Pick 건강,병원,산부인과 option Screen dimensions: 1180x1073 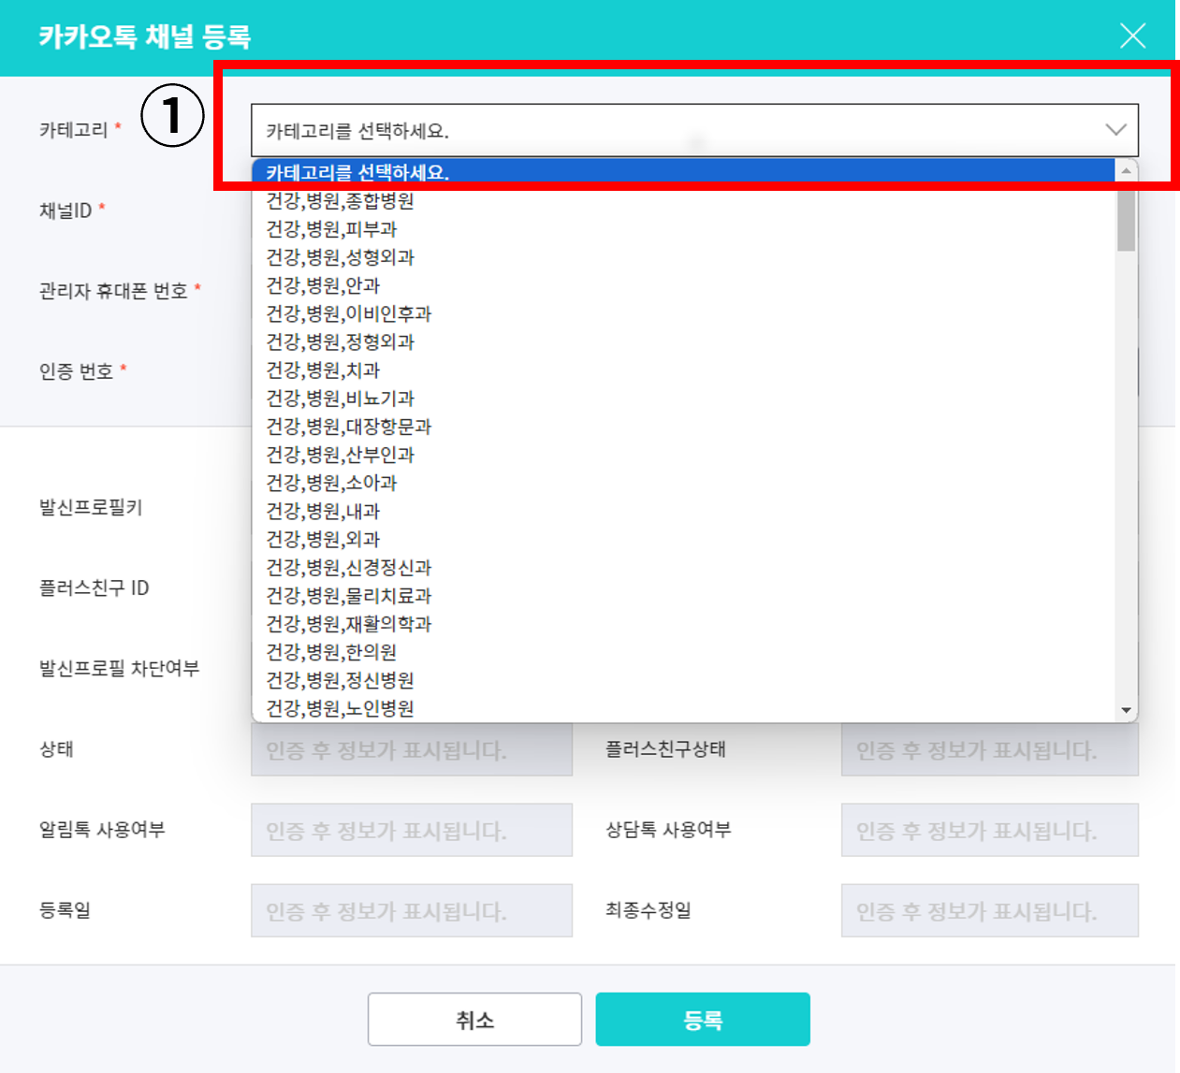684,455
